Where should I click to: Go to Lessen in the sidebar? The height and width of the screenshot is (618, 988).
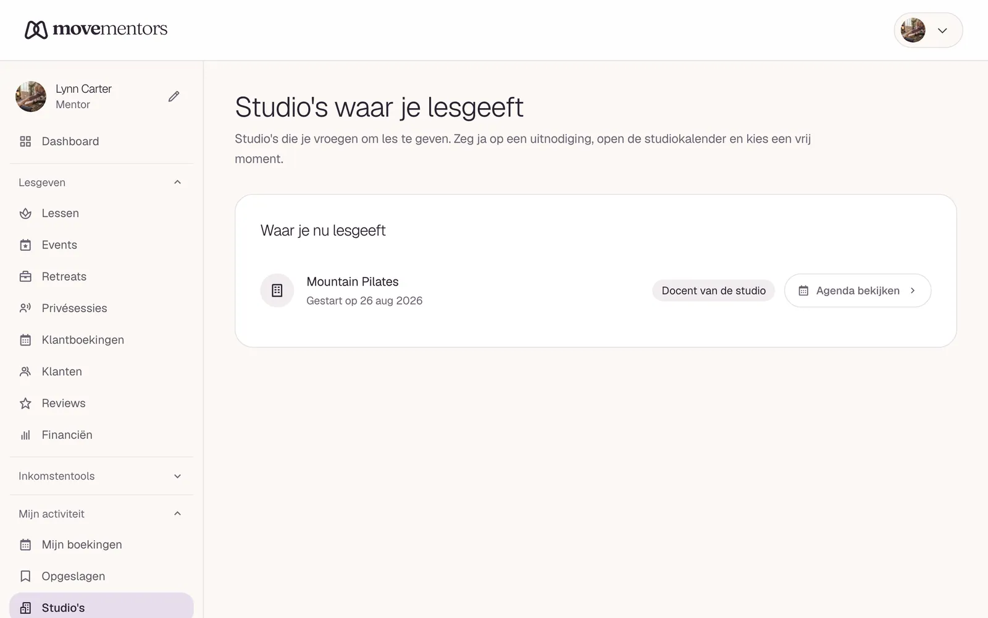click(x=101, y=213)
